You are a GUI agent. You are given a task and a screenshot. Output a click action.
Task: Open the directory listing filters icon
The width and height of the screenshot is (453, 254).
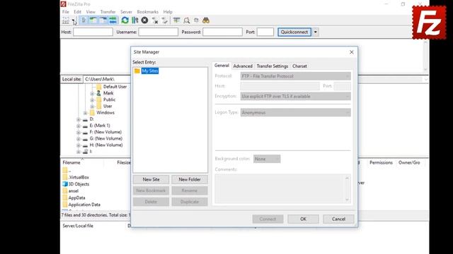(176, 20)
